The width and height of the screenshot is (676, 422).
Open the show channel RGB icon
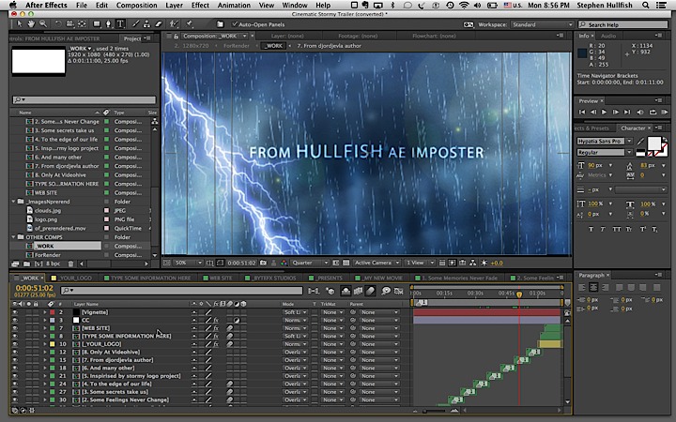click(284, 263)
